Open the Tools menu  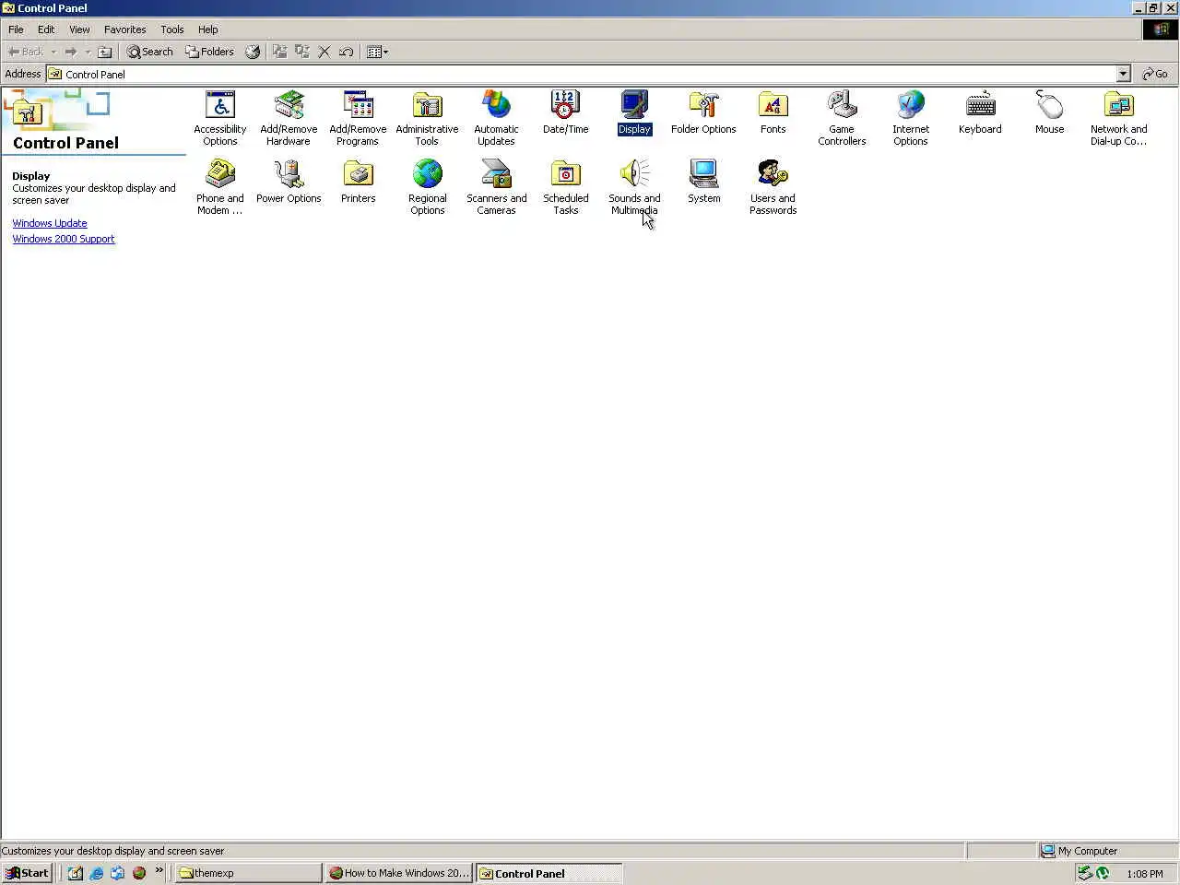171,29
